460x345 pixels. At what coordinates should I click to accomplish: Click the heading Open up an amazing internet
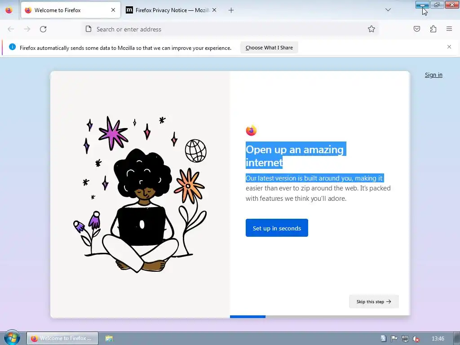[x=295, y=156]
